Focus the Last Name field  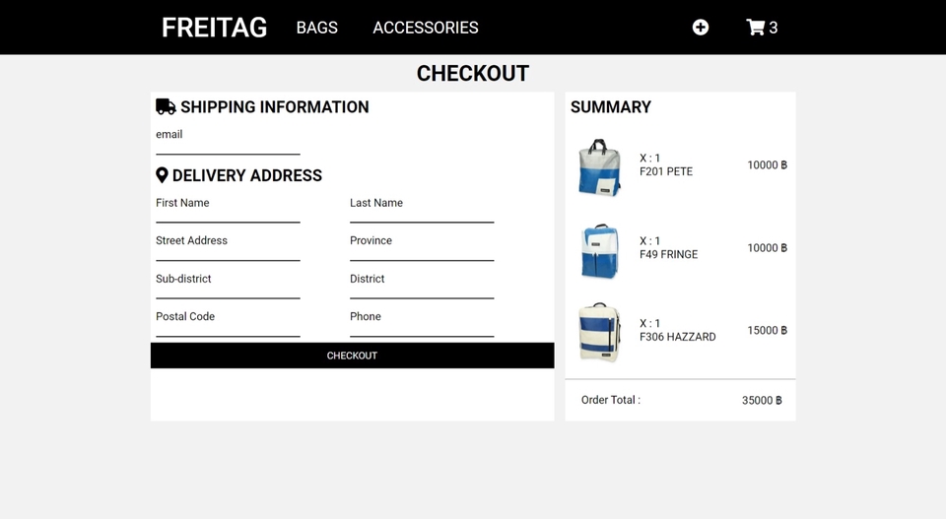coord(422,217)
